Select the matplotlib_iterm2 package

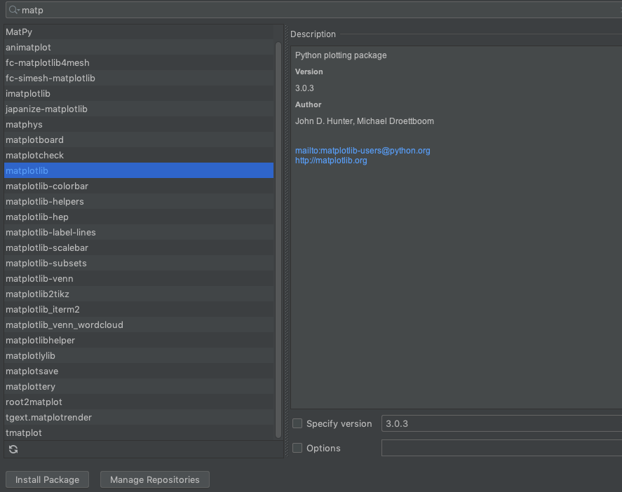(x=139, y=310)
